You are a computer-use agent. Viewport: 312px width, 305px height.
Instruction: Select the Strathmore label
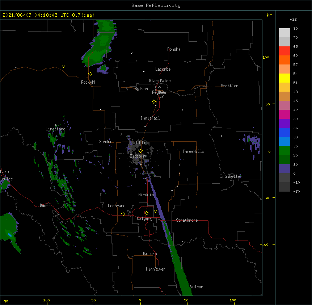[187, 220]
